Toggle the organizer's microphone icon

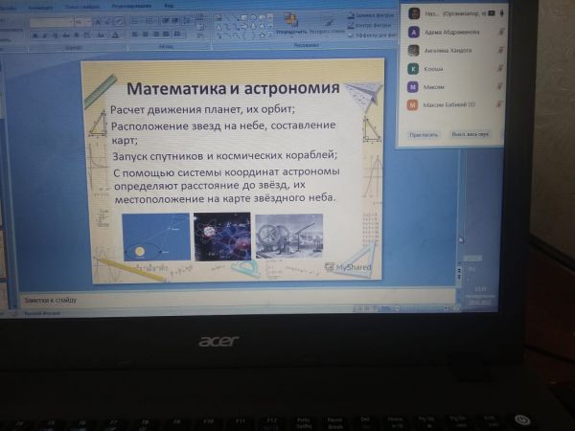pos(502,12)
